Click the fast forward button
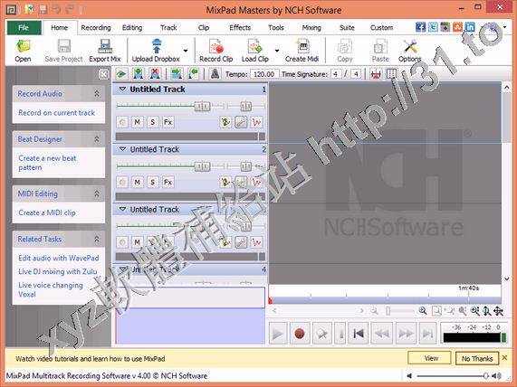 [x=406, y=334]
